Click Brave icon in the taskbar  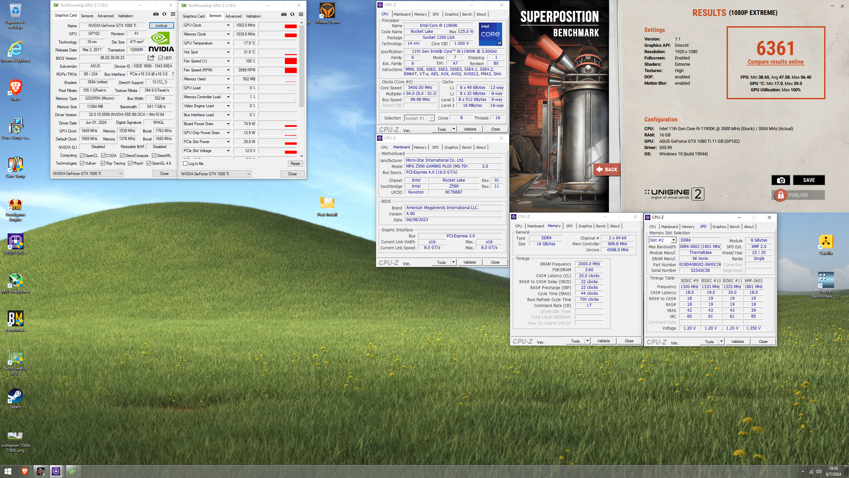(25, 471)
